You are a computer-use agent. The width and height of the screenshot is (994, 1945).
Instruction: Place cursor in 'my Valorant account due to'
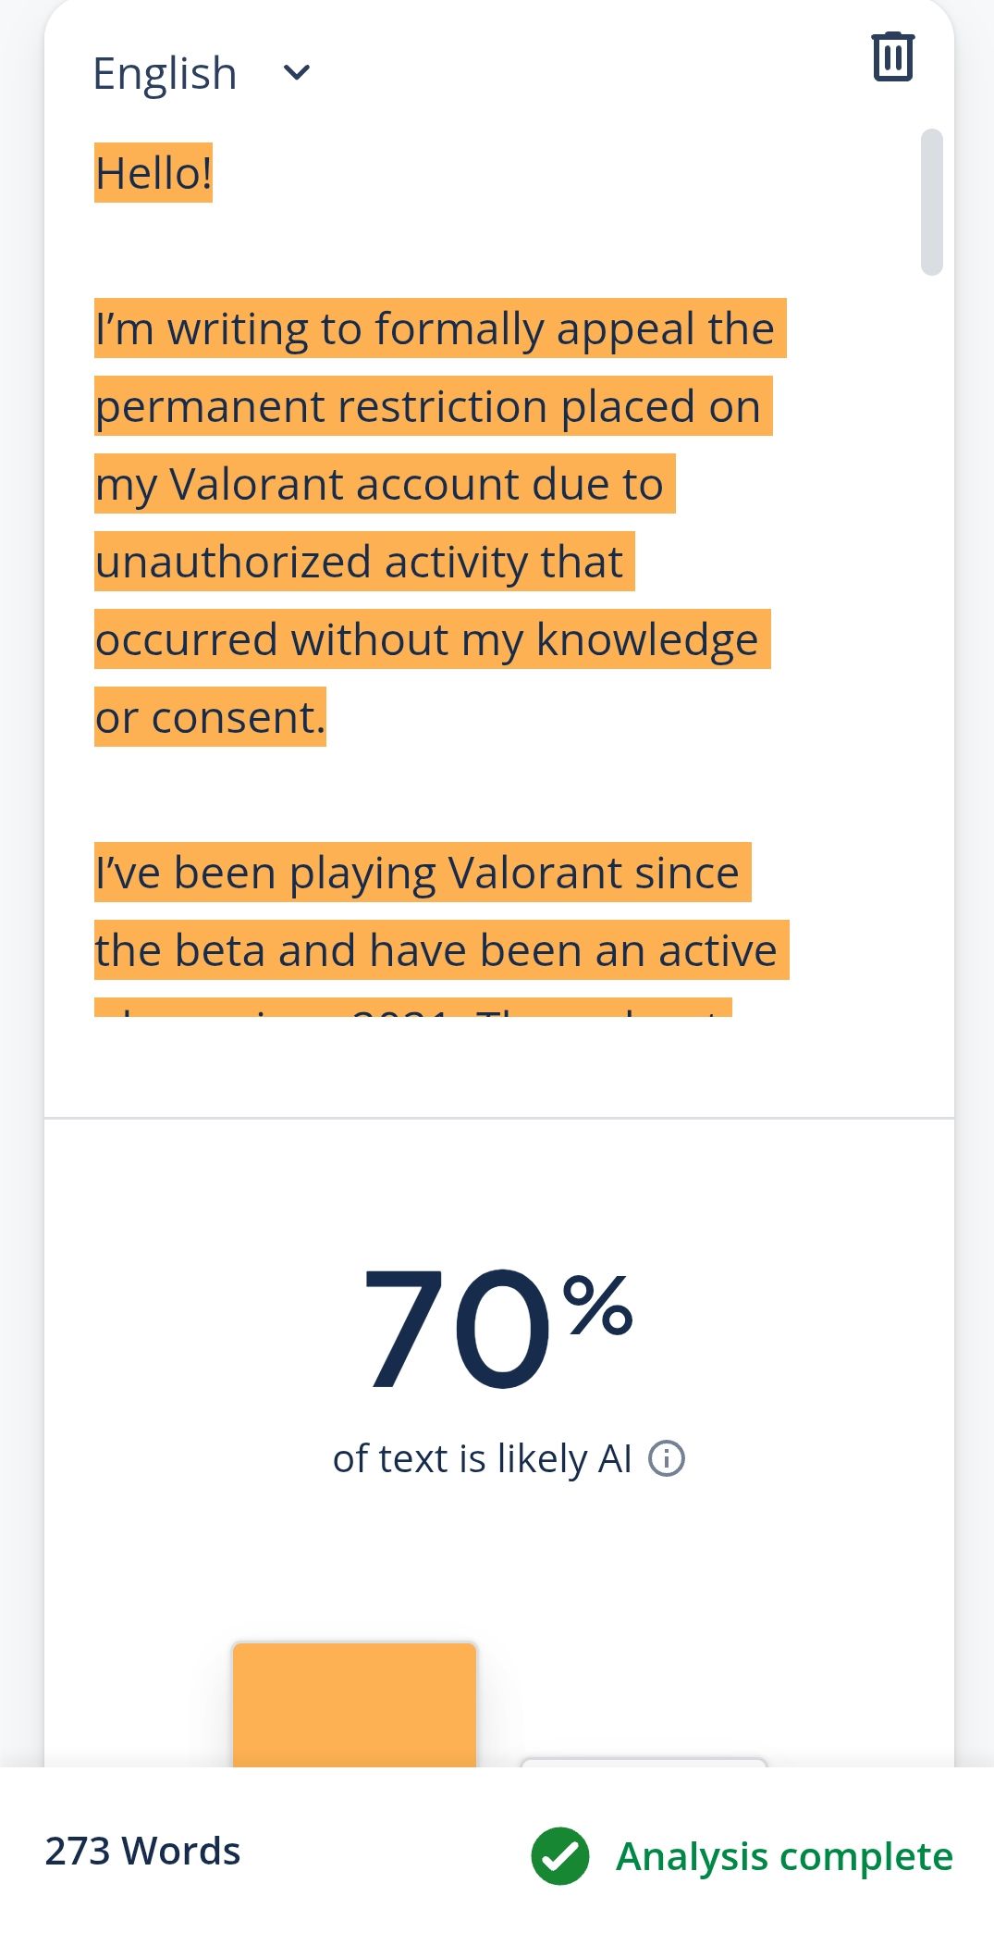point(380,484)
